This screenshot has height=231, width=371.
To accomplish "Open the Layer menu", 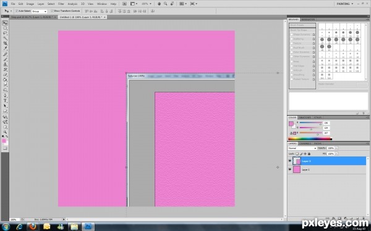I will pos(41,4).
